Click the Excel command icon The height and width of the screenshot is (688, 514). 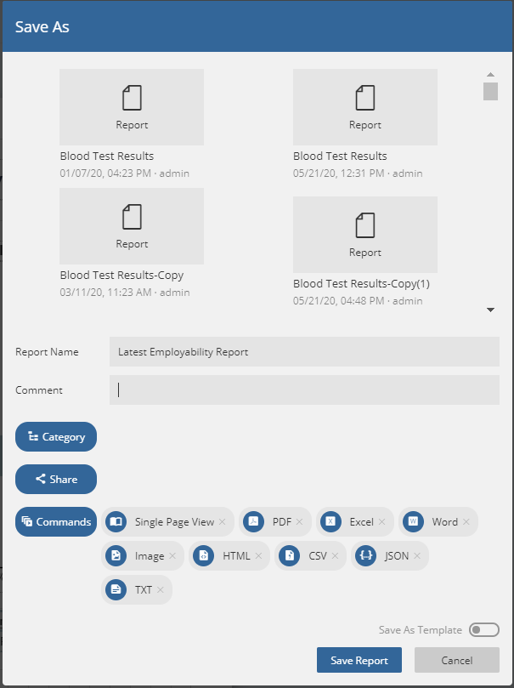[330, 522]
